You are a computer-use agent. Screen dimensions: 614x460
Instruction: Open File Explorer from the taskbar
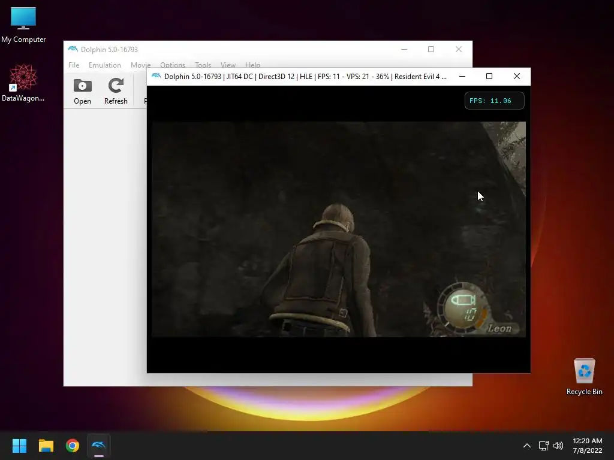46,446
